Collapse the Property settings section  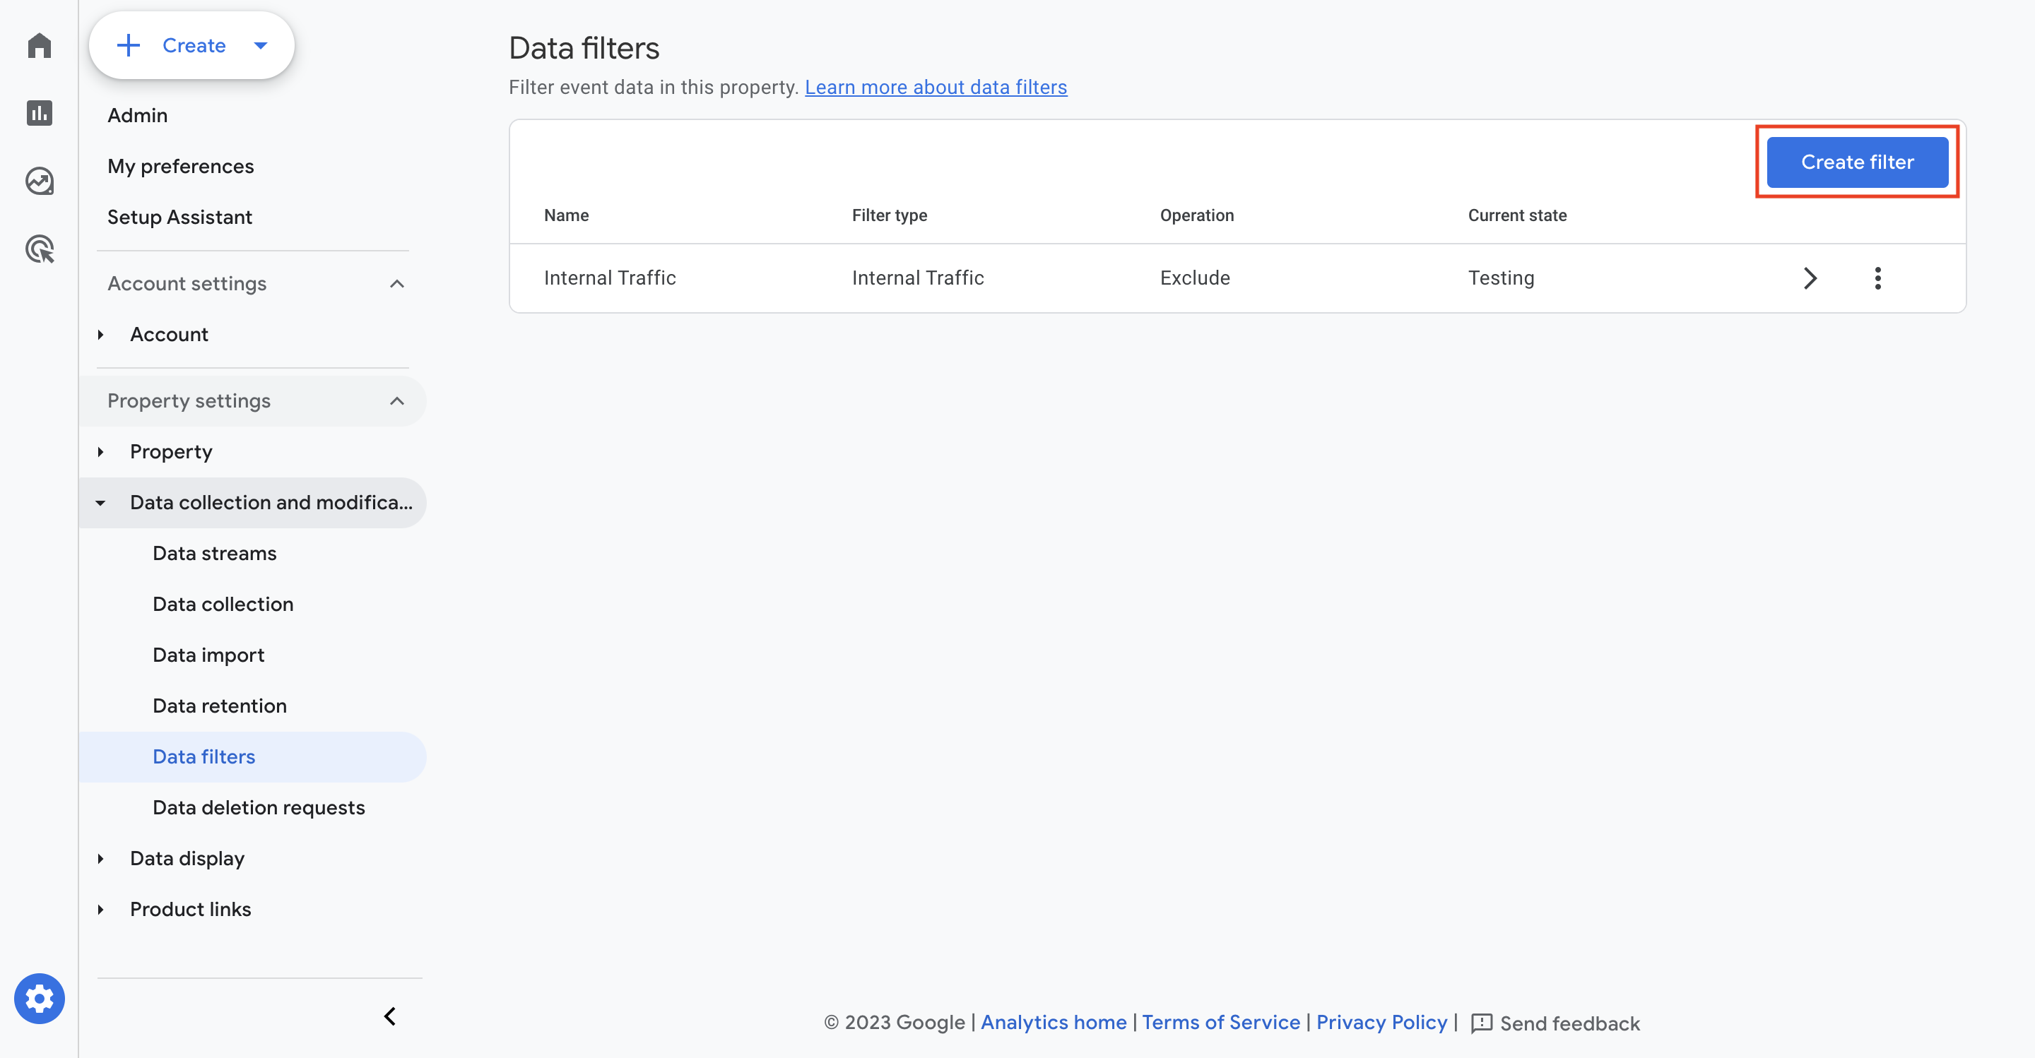pyautogui.click(x=396, y=401)
